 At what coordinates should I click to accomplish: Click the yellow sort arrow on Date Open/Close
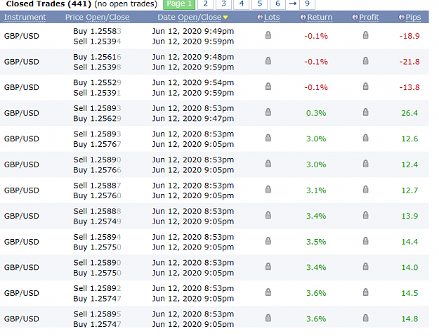(x=225, y=18)
